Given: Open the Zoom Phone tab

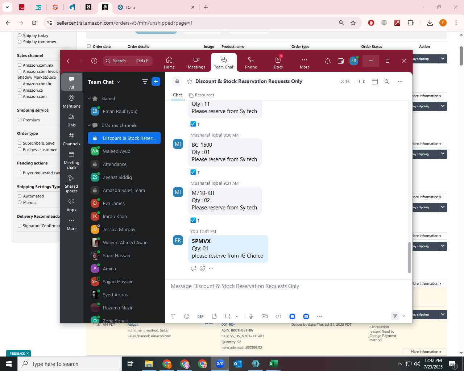Looking at the screenshot, I should click(x=251, y=63).
